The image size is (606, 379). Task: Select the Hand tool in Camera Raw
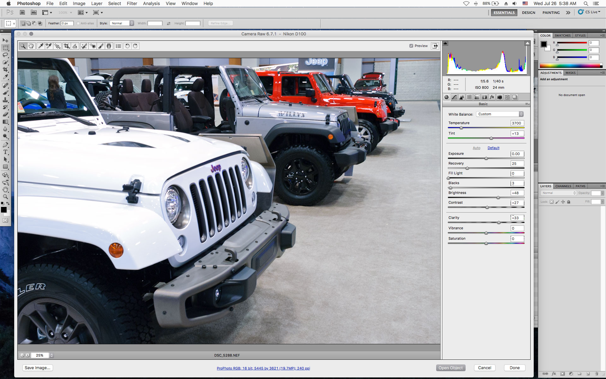tap(31, 46)
